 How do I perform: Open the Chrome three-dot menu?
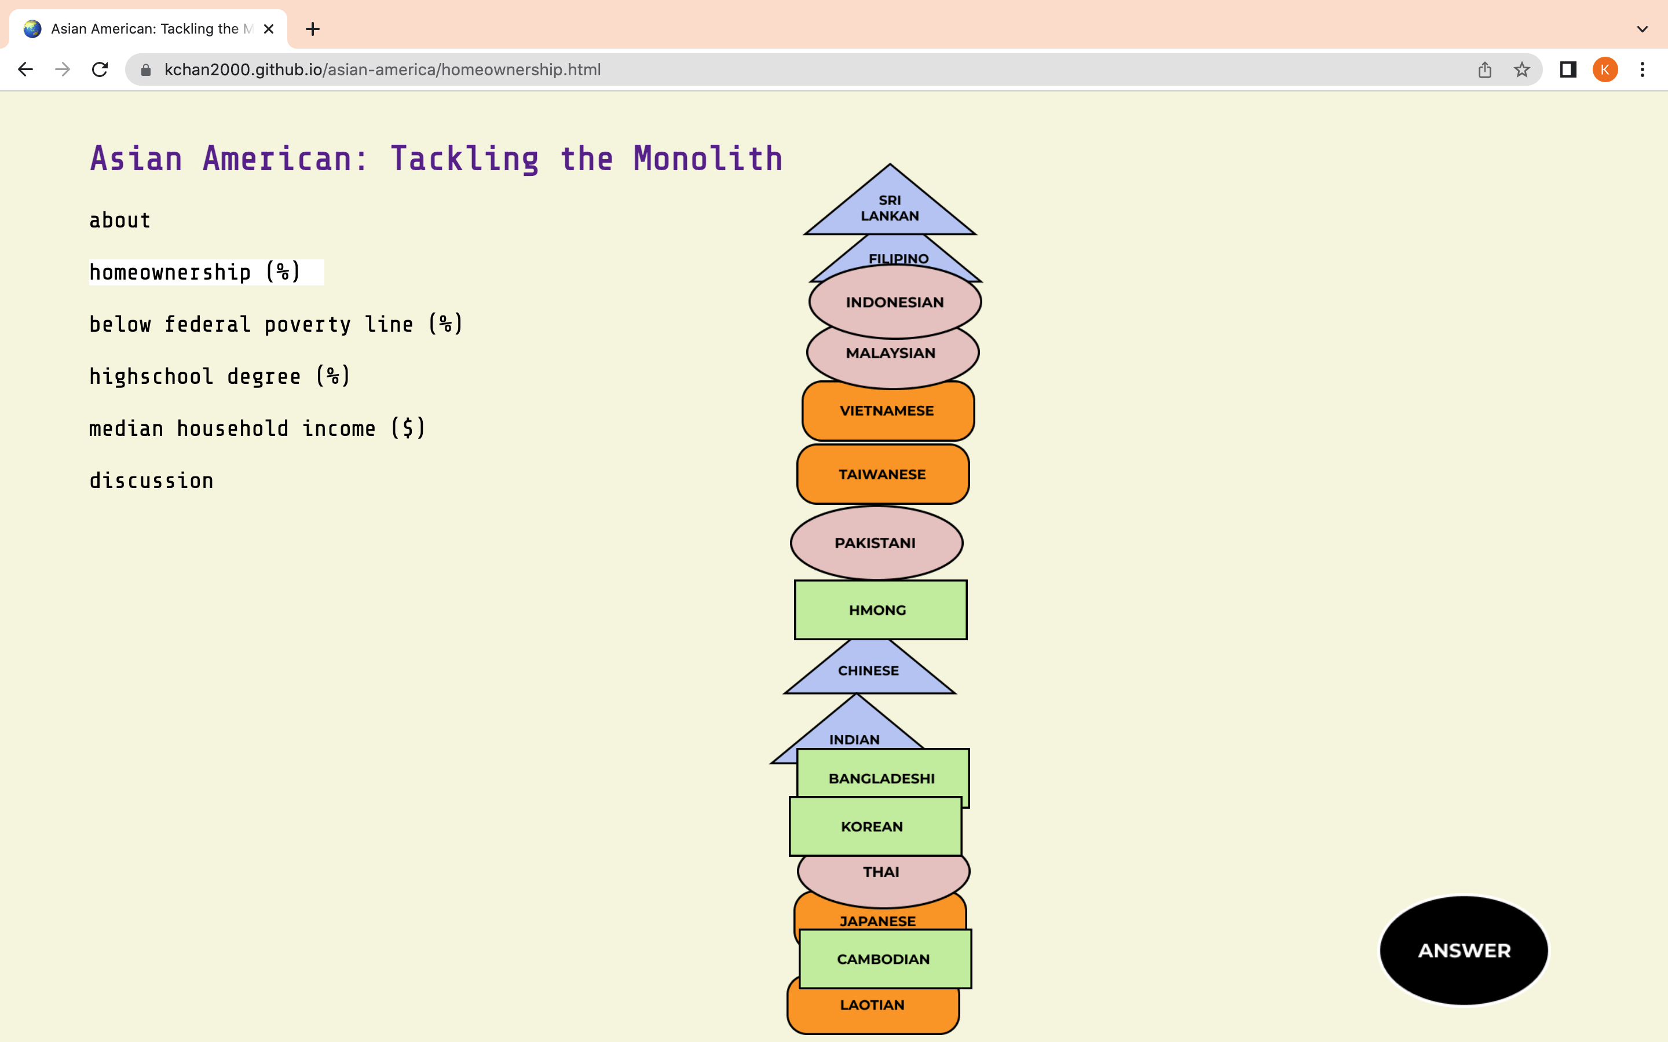point(1643,69)
